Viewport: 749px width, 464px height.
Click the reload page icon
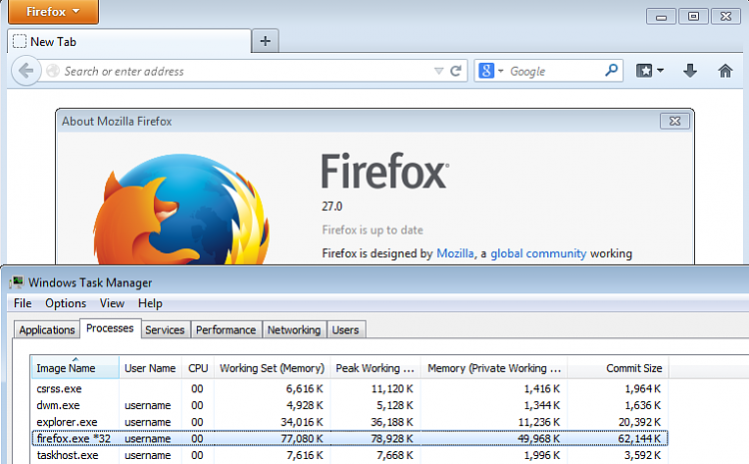(x=455, y=71)
